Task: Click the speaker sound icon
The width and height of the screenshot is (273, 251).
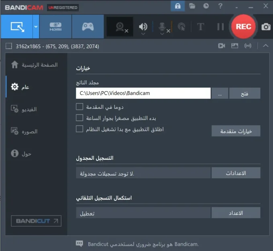Action: 143,27
